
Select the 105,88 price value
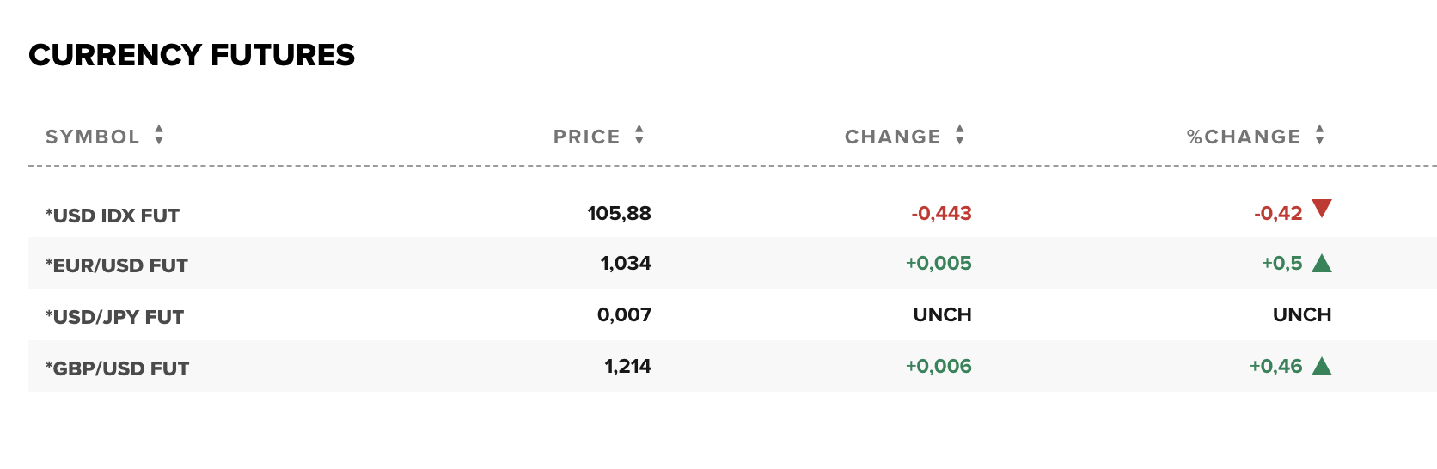[x=620, y=213]
